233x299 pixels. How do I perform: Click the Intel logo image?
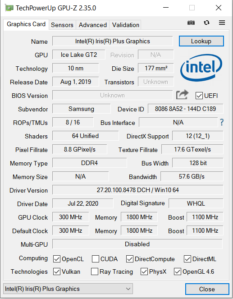coord(201,68)
